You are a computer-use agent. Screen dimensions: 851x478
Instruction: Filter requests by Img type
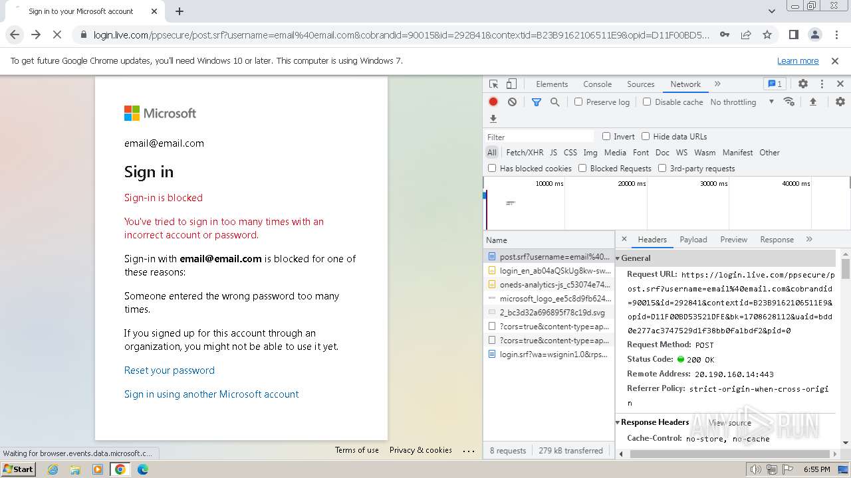(590, 153)
